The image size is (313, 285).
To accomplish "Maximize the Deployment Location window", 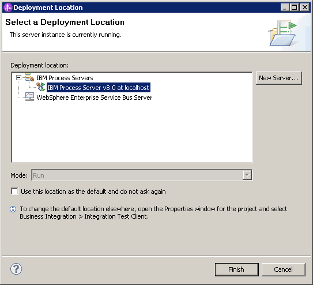I will tap(294, 7).
